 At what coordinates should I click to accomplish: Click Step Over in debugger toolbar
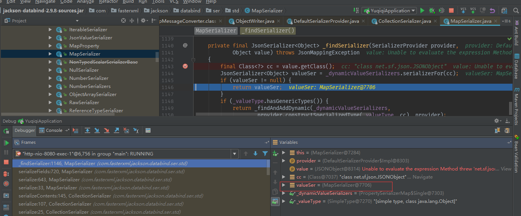[87, 131]
